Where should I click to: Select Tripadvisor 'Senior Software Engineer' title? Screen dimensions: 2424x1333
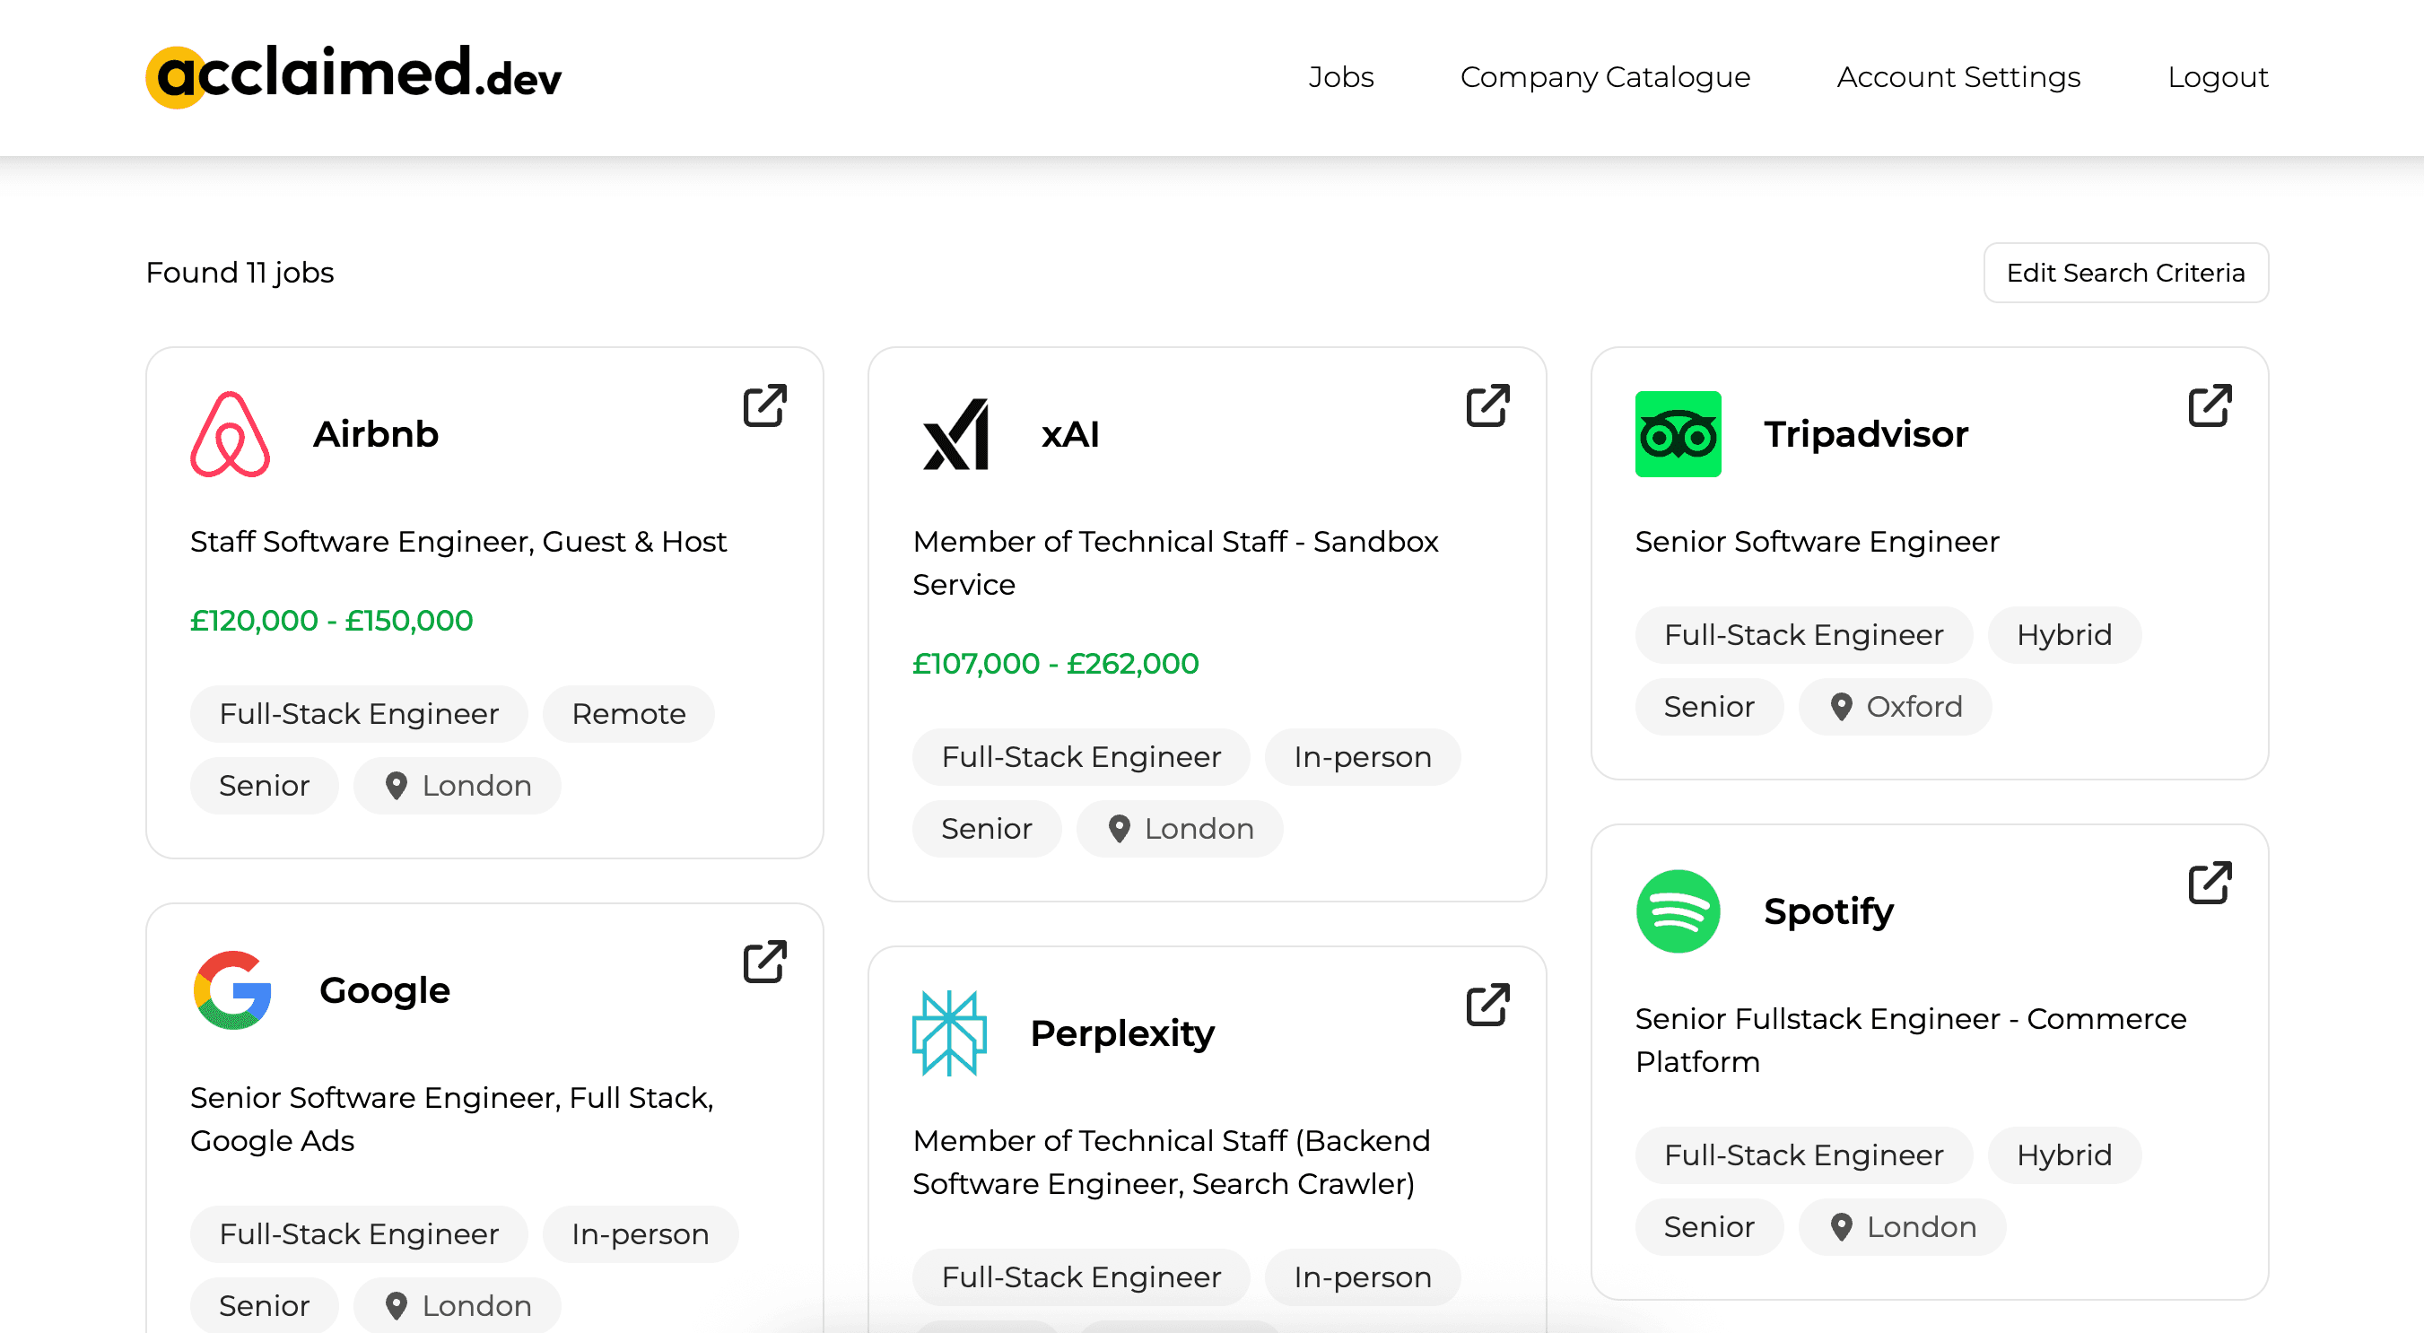[1817, 542]
